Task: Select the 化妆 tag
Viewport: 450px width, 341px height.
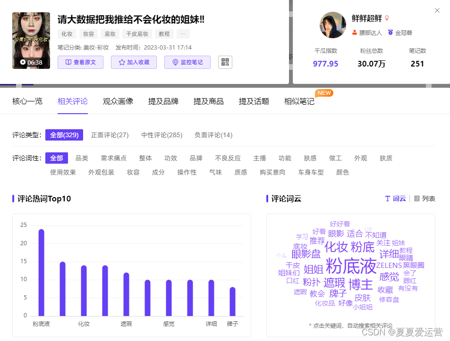Action: click(x=67, y=34)
